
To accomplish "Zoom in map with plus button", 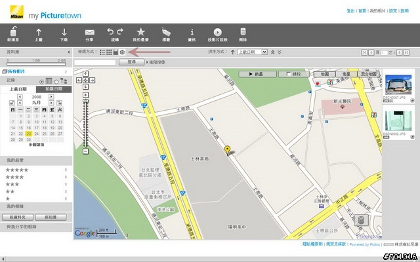I will coord(85,95).
